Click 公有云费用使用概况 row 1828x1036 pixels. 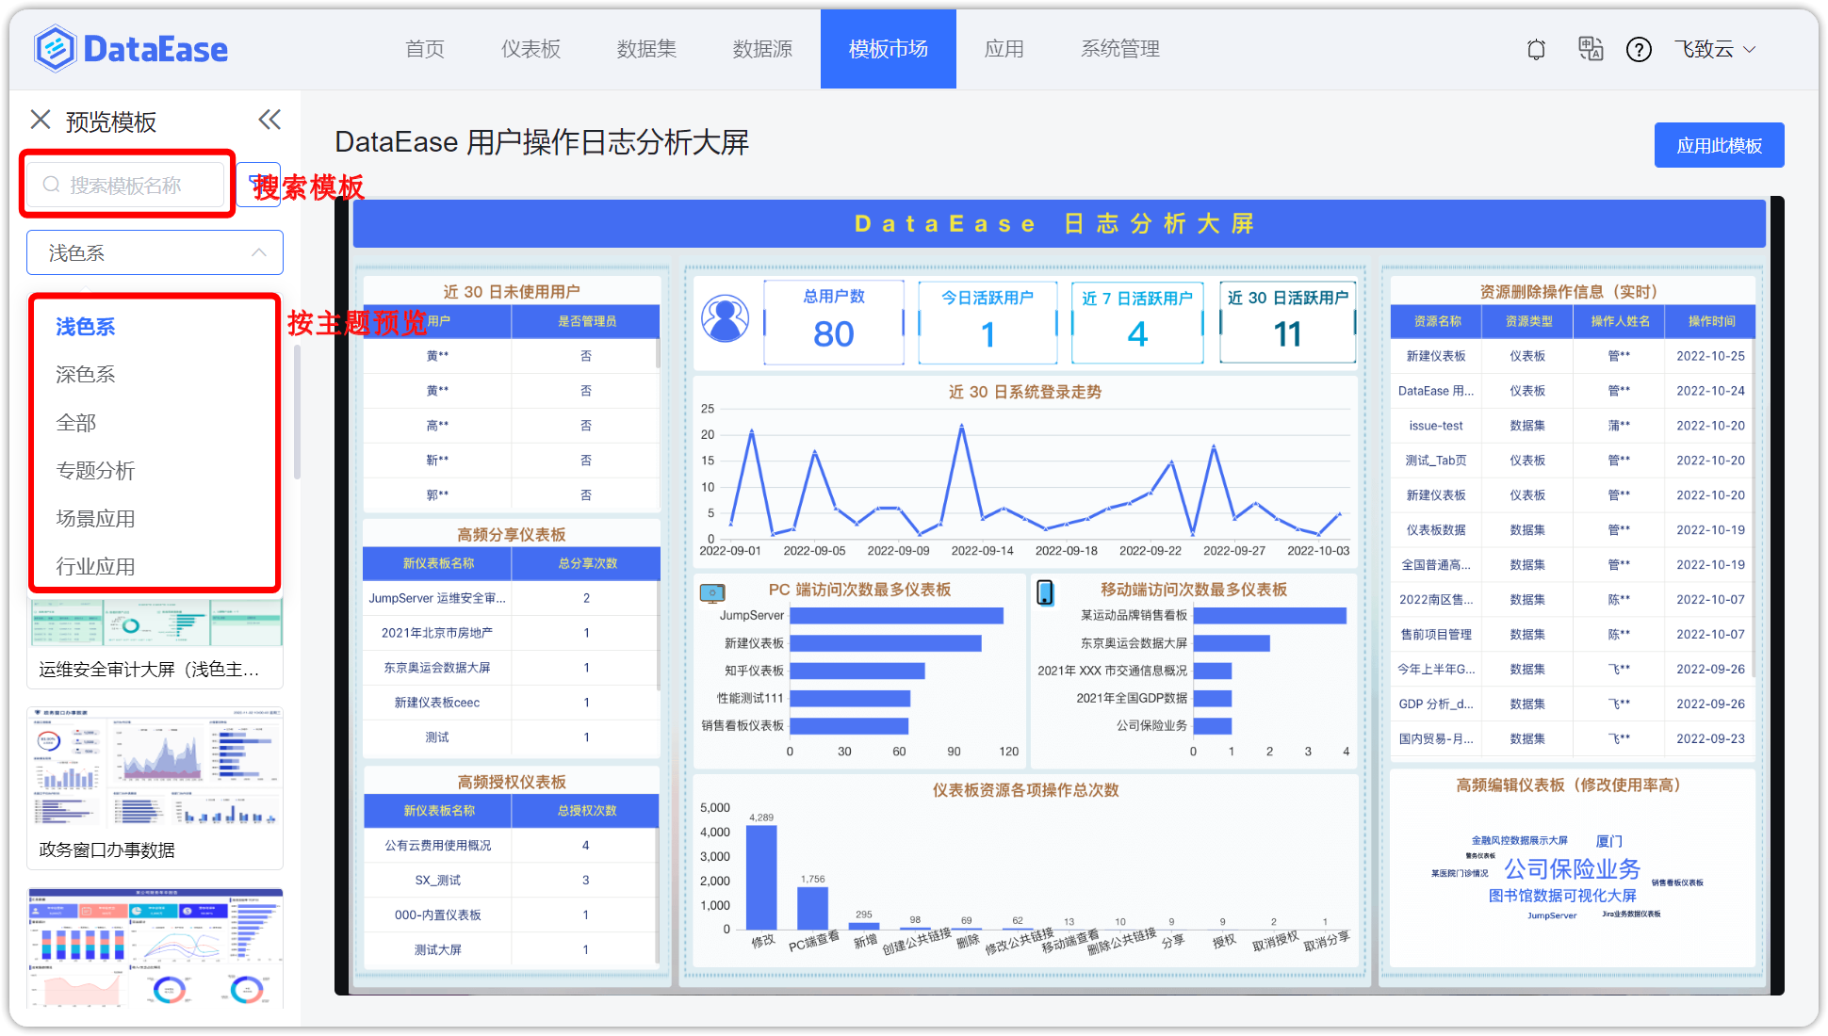tap(510, 846)
